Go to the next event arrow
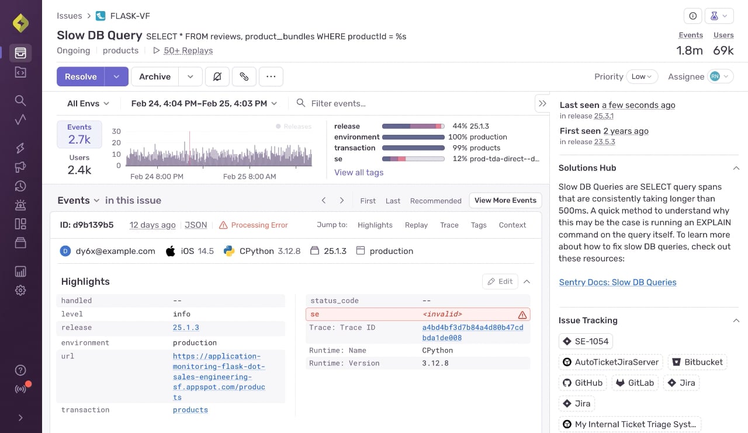The width and height of the screenshot is (748, 433). [x=342, y=200]
